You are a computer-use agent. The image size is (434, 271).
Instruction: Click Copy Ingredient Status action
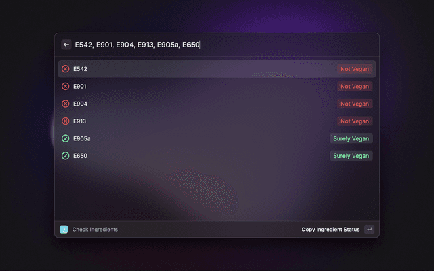pos(330,230)
